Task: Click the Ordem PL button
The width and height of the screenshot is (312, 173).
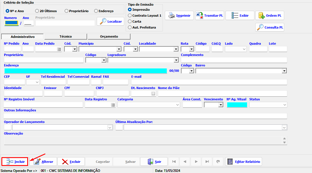Action: (270, 16)
